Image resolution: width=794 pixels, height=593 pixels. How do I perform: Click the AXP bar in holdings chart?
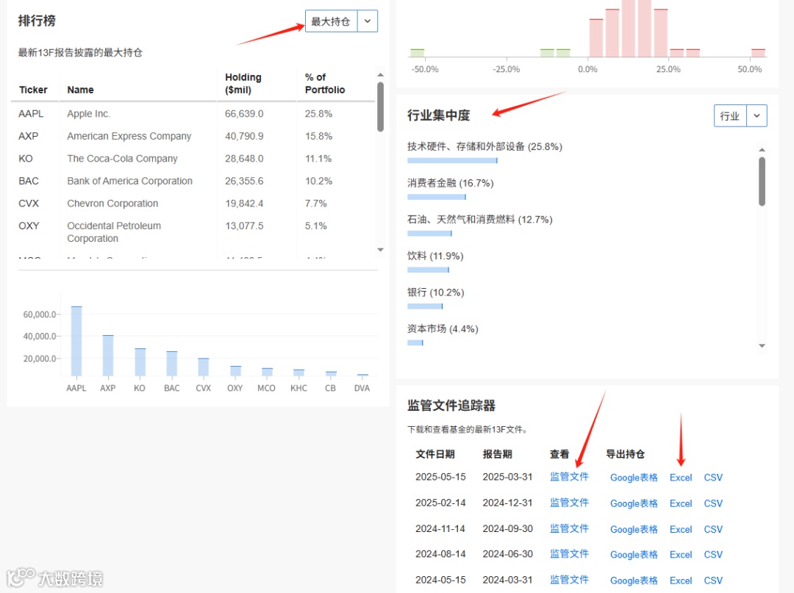click(x=108, y=355)
